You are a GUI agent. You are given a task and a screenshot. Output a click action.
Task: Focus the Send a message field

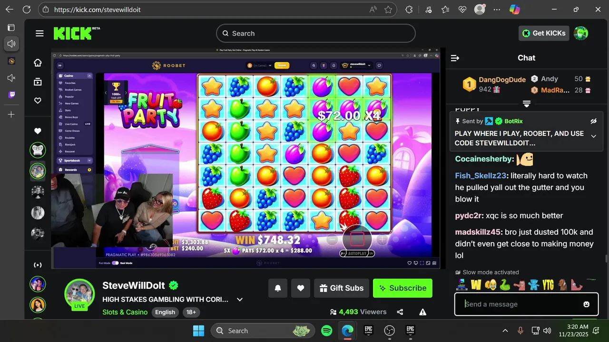tap(526, 304)
